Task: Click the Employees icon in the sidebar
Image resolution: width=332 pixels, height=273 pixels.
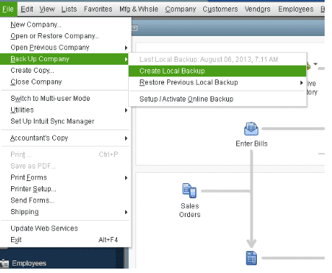Action: coord(4,263)
